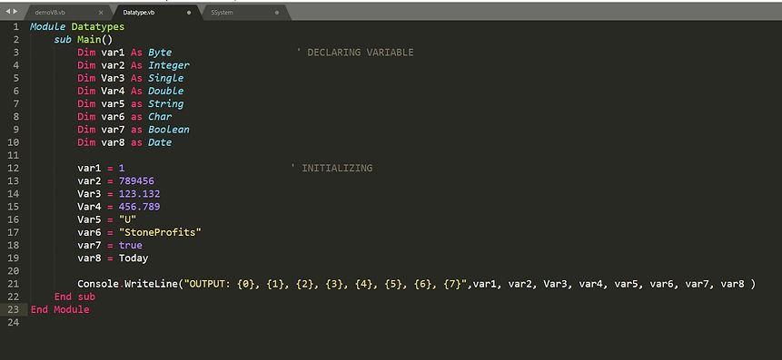Image resolution: width=782 pixels, height=360 pixels.
Task: Click 'Datatypes' module name
Action: [98, 27]
